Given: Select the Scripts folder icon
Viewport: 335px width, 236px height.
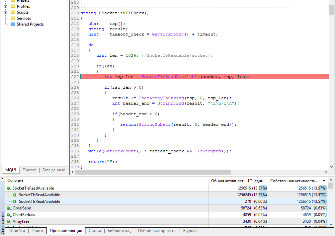Looking at the screenshot, I should (x=13, y=12).
